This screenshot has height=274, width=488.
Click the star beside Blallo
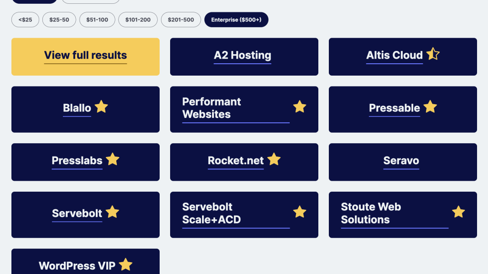tap(101, 107)
